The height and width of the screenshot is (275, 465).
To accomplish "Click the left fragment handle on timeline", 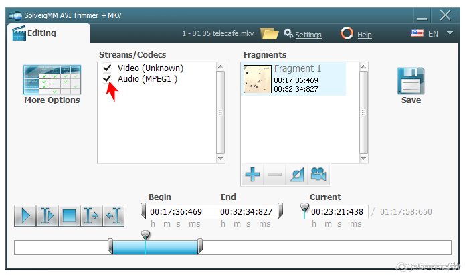I will click(x=110, y=246).
